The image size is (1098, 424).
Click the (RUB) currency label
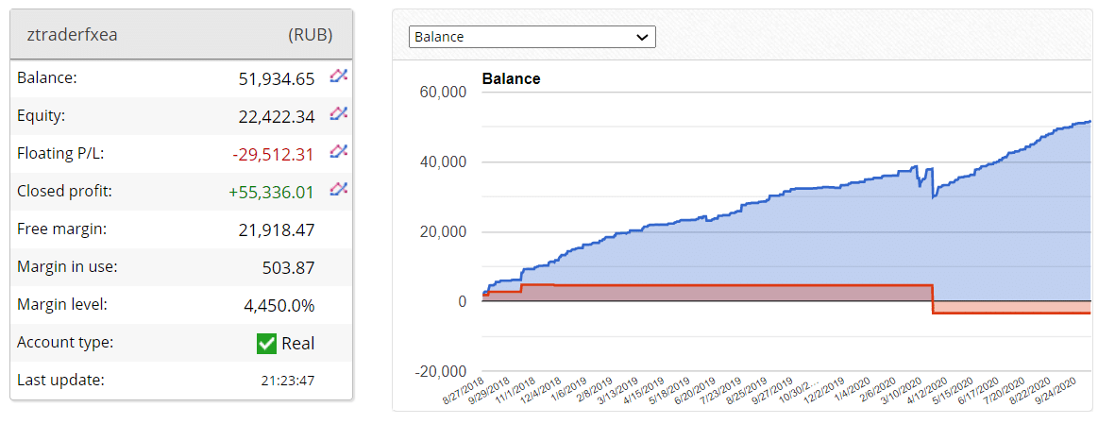(x=310, y=35)
